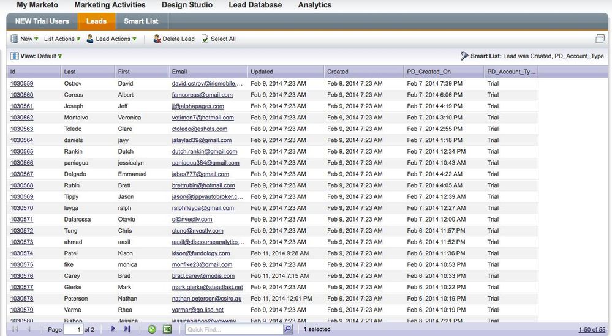The width and height of the screenshot is (612, 336).
Task: Open lead ID 1030559 link
Action: 21,84
